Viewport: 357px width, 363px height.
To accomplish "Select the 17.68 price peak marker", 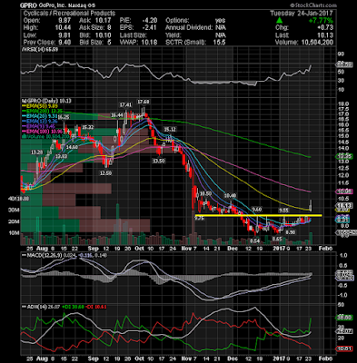I will click(144, 102).
